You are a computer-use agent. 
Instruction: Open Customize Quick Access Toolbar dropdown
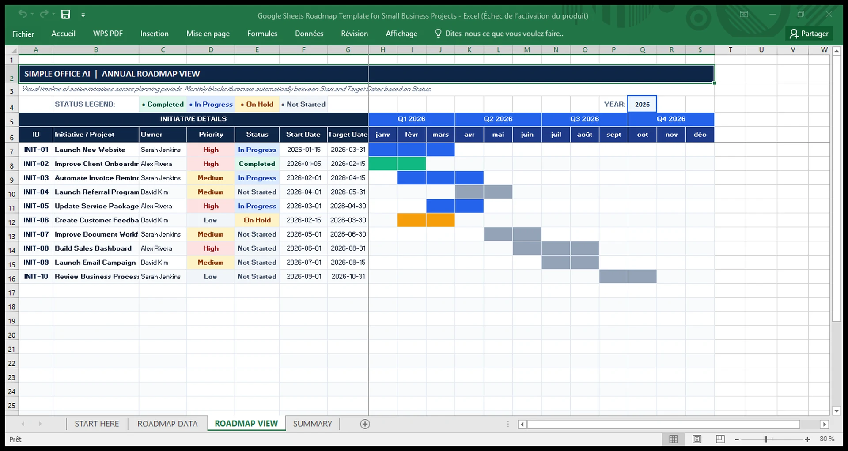[83, 15]
